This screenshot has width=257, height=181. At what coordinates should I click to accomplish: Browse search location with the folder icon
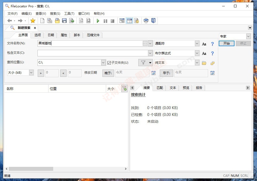[204, 62]
